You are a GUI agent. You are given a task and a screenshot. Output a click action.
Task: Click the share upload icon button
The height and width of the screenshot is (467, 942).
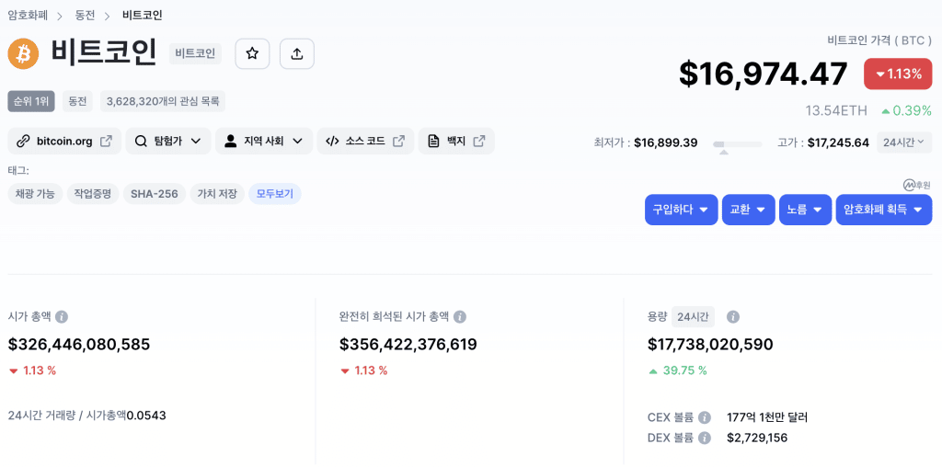coord(297,54)
